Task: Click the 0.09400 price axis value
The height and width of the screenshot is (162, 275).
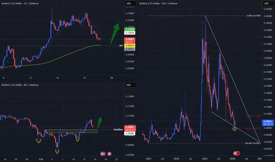Action: [130, 55]
